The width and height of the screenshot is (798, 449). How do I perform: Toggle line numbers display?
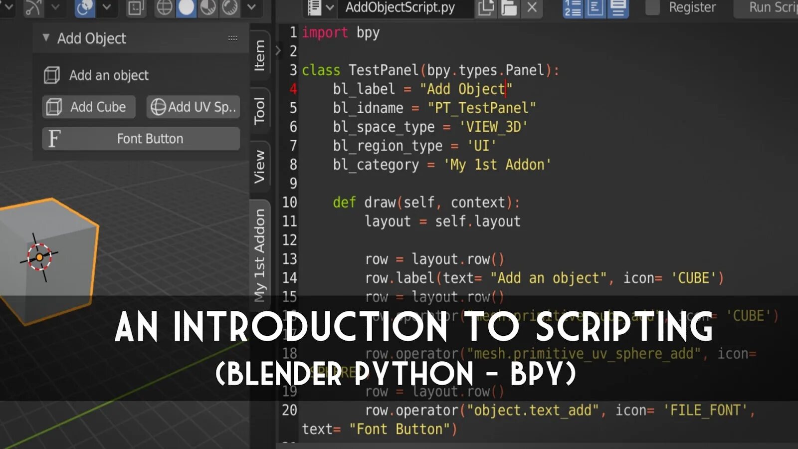pyautogui.click(x=573, y=7)
